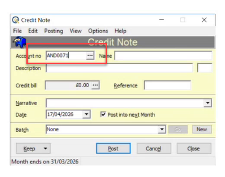Expand the Narrative dropdown arrow
225x177 pixels.
point(208,103)
